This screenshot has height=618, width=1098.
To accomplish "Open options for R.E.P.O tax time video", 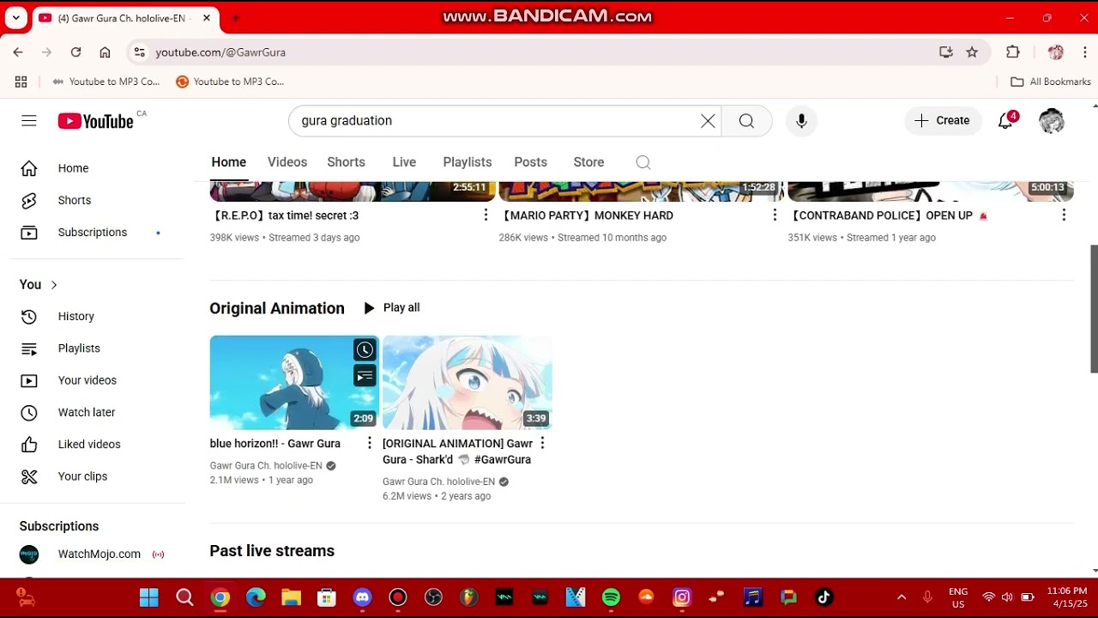I will 486,215.
